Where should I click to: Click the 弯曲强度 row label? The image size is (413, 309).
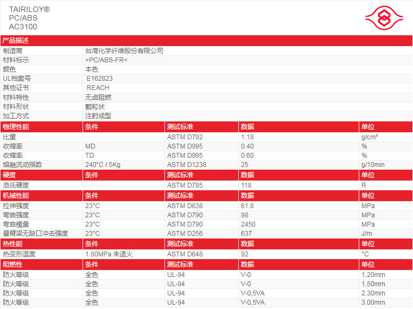point(16,215)
